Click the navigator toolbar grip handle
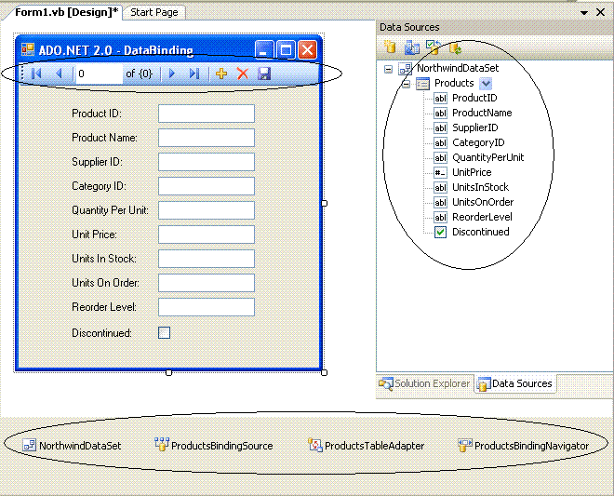This screenshot has width=614, height=496. [22, 74]
